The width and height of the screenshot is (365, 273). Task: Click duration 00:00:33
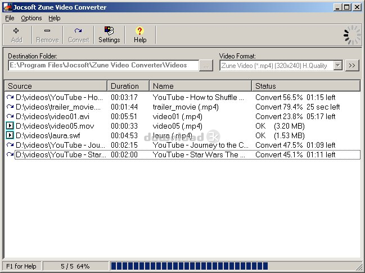124,126
